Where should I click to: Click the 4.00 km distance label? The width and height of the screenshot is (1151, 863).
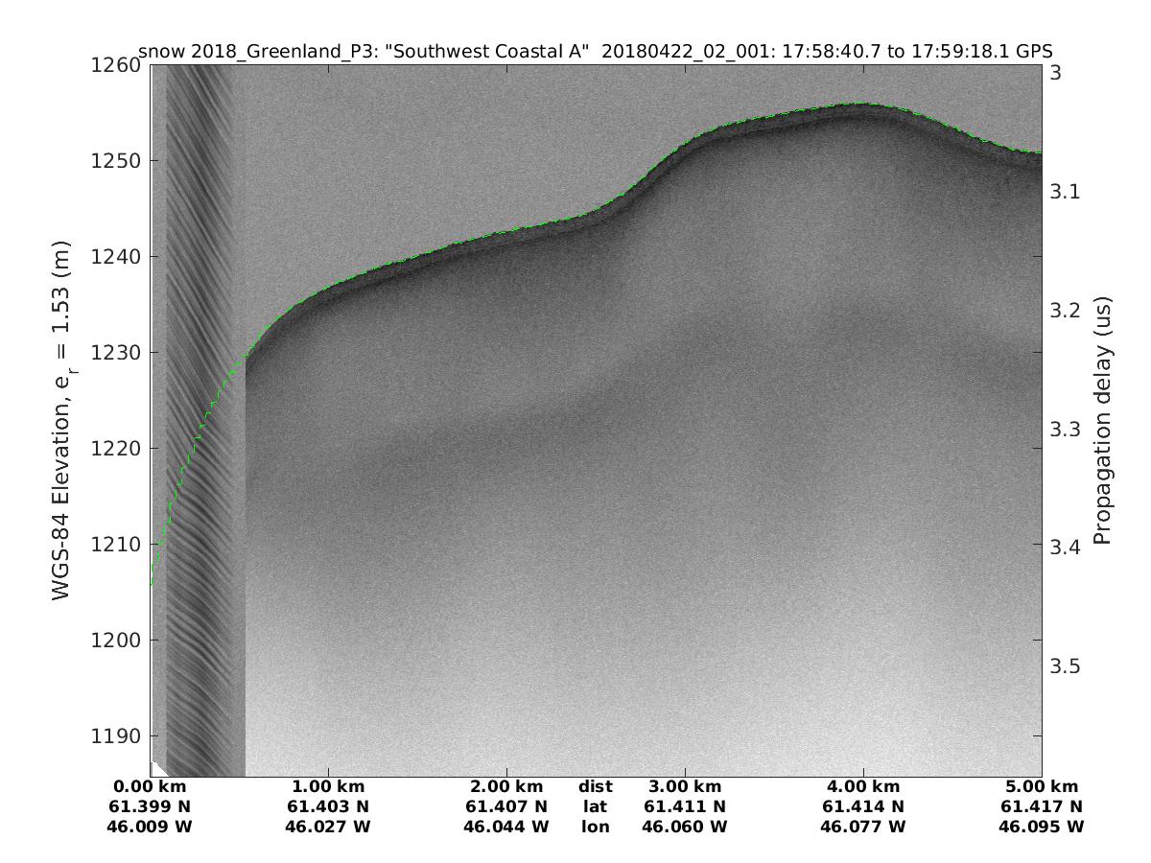click(x=863, y=787)
